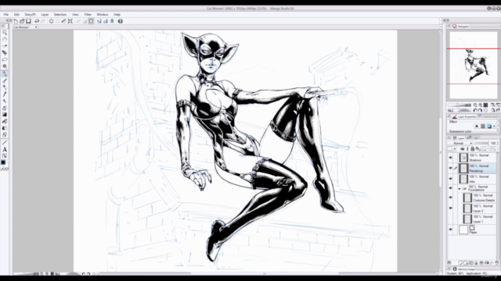Collapse the Memory Usage panel
The image size is (501, 281).
tap(449, 269)
